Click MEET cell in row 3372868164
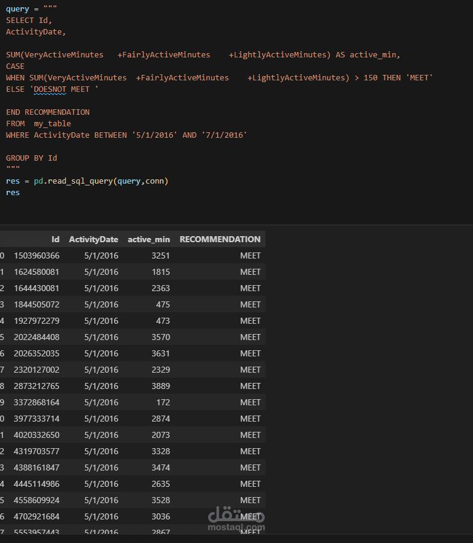473x543 pixels. (x=250, y=402)
